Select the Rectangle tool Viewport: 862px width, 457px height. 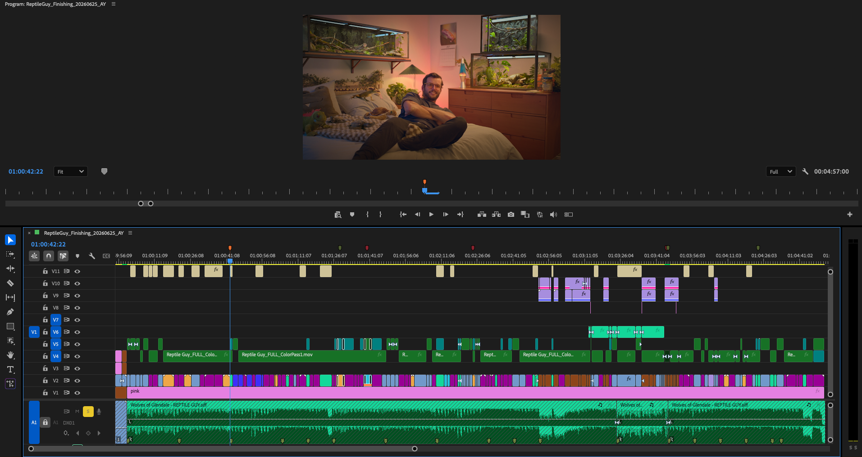[10, 326]
